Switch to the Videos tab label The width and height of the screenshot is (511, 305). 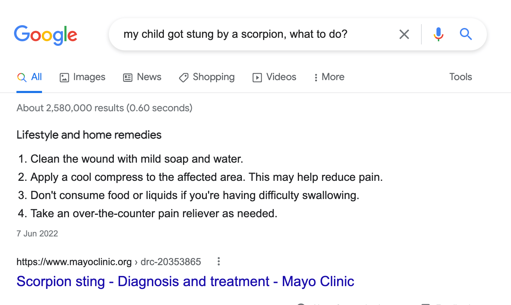pos(281,77)
